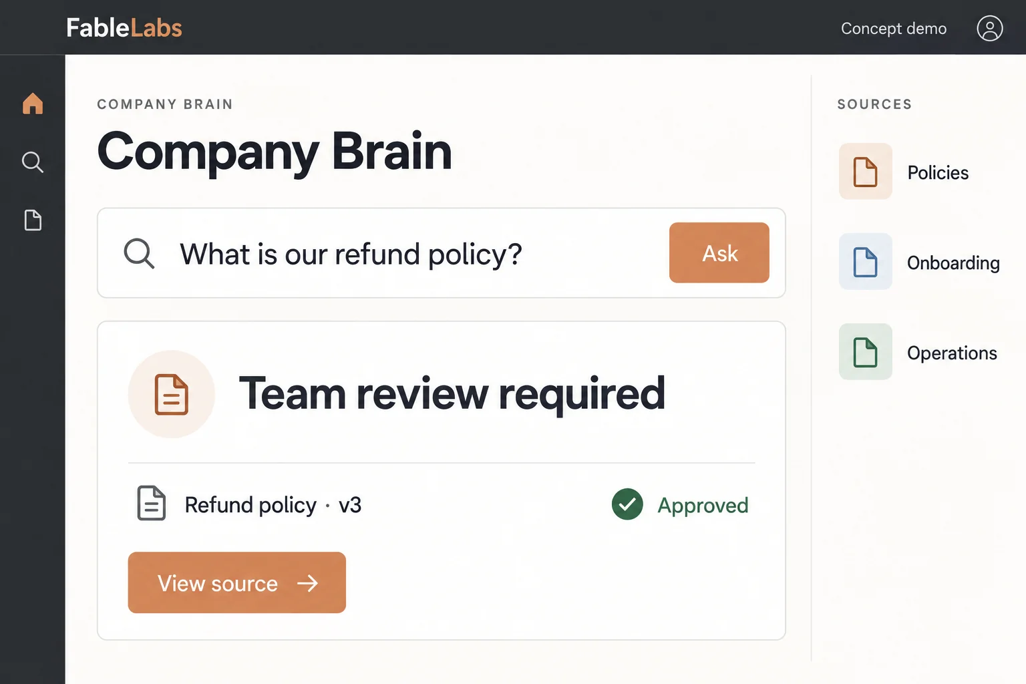Click the green Approved checkmark icon
Screen dimensions: 1026x684
(627, 504)
